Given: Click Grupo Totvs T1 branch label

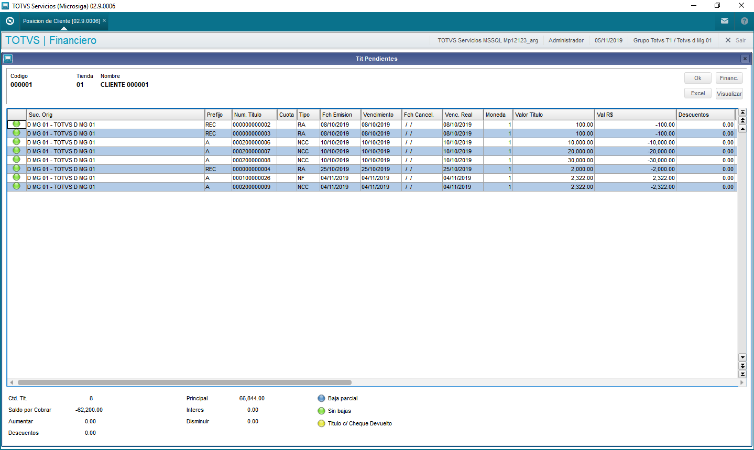Looking at the screenshot, I should click(673, 40).
